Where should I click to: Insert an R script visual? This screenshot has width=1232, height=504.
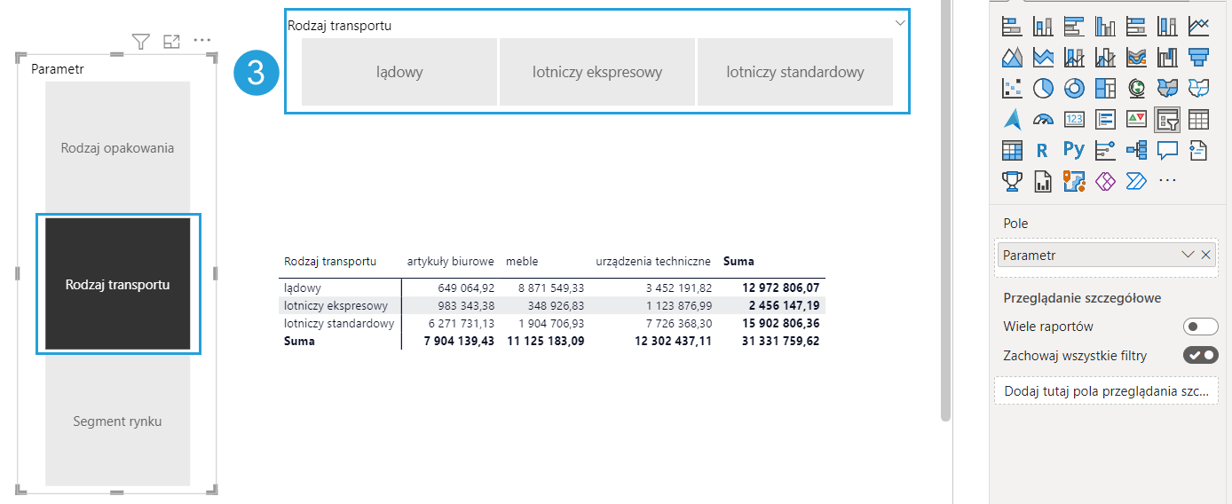tap(1043, 150)
